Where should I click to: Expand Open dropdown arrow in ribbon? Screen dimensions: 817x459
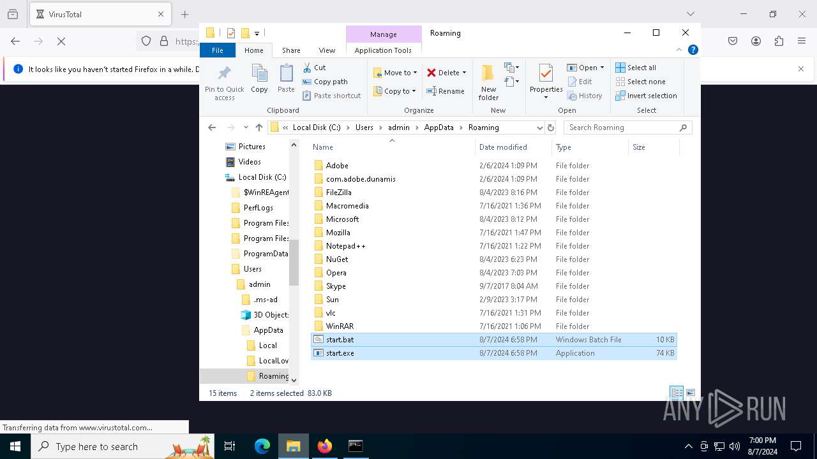[602, 68]
